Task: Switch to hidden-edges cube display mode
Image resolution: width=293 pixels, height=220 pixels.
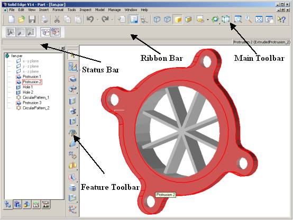Action: tap(167, 19)
